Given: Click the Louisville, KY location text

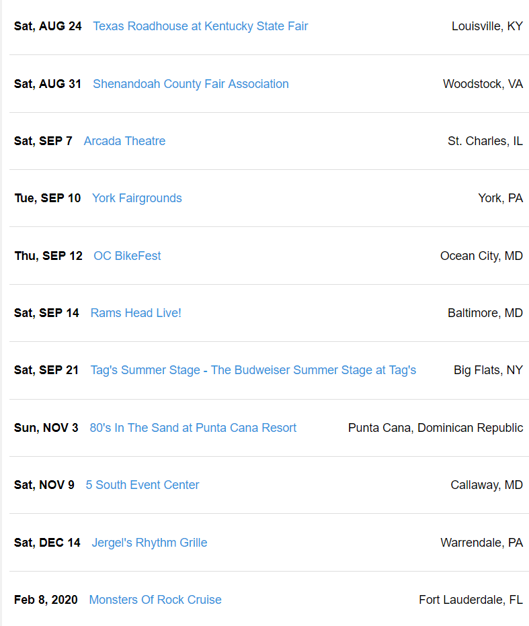Looking at the screenshot, I should tap(487, 26).
